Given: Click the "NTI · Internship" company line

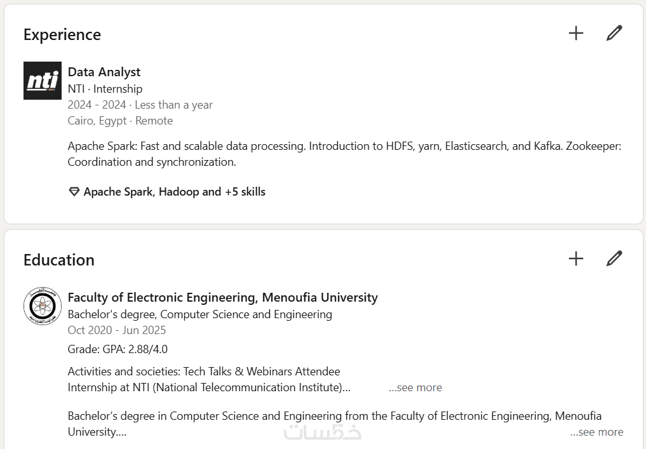Looking at the screenshot, I should pyautogui.click(x=105, y=89).
